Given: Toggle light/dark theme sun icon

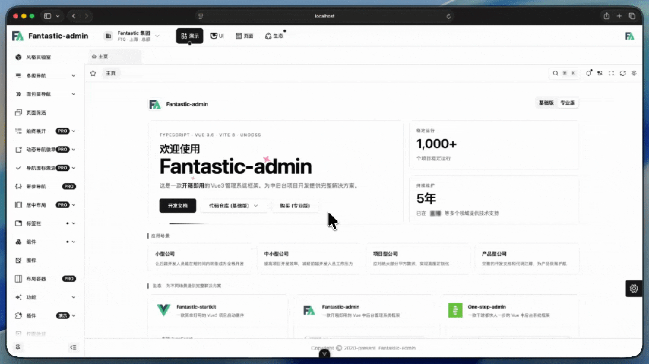Looking at the screenshot, I should click(x=634, y=73).
